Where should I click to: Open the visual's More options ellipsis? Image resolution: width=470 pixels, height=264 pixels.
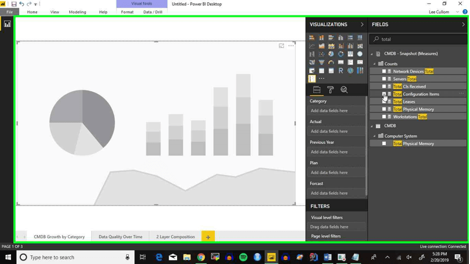point(291,46)
